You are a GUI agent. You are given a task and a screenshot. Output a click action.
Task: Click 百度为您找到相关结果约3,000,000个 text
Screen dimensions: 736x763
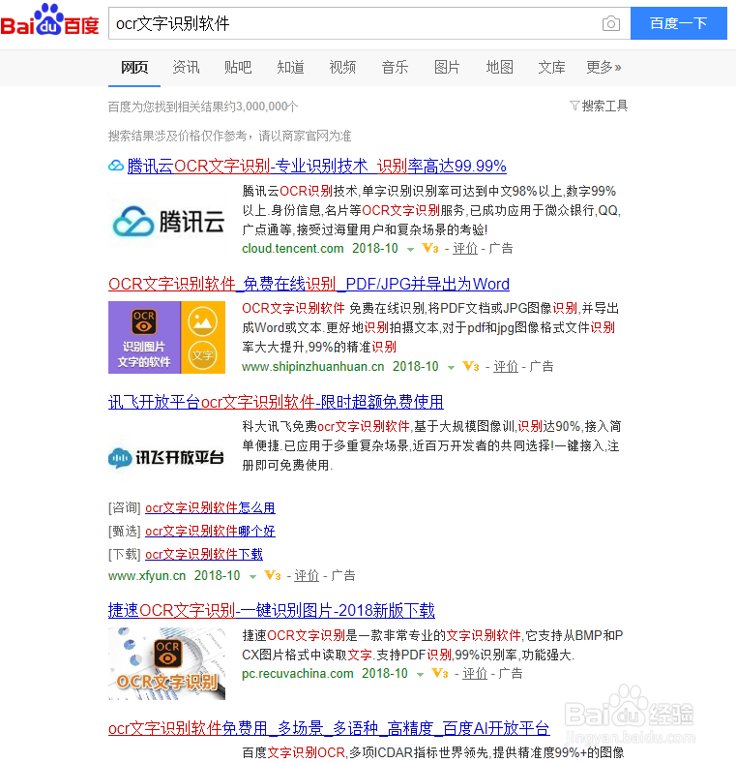[203, 107]
